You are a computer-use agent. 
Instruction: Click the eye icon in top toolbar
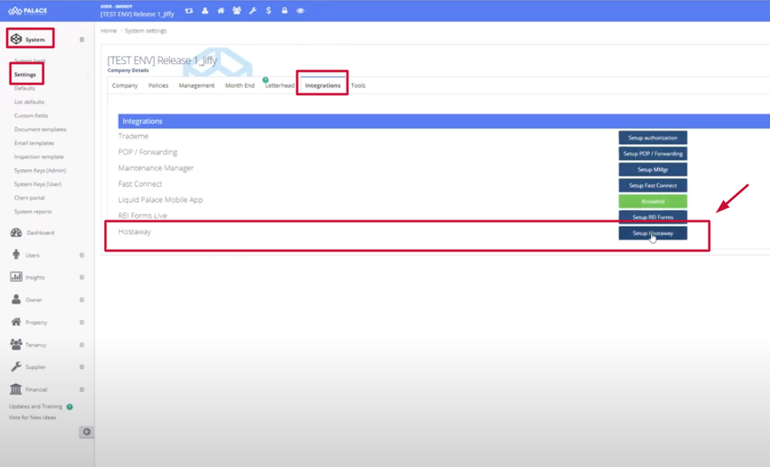300,11
